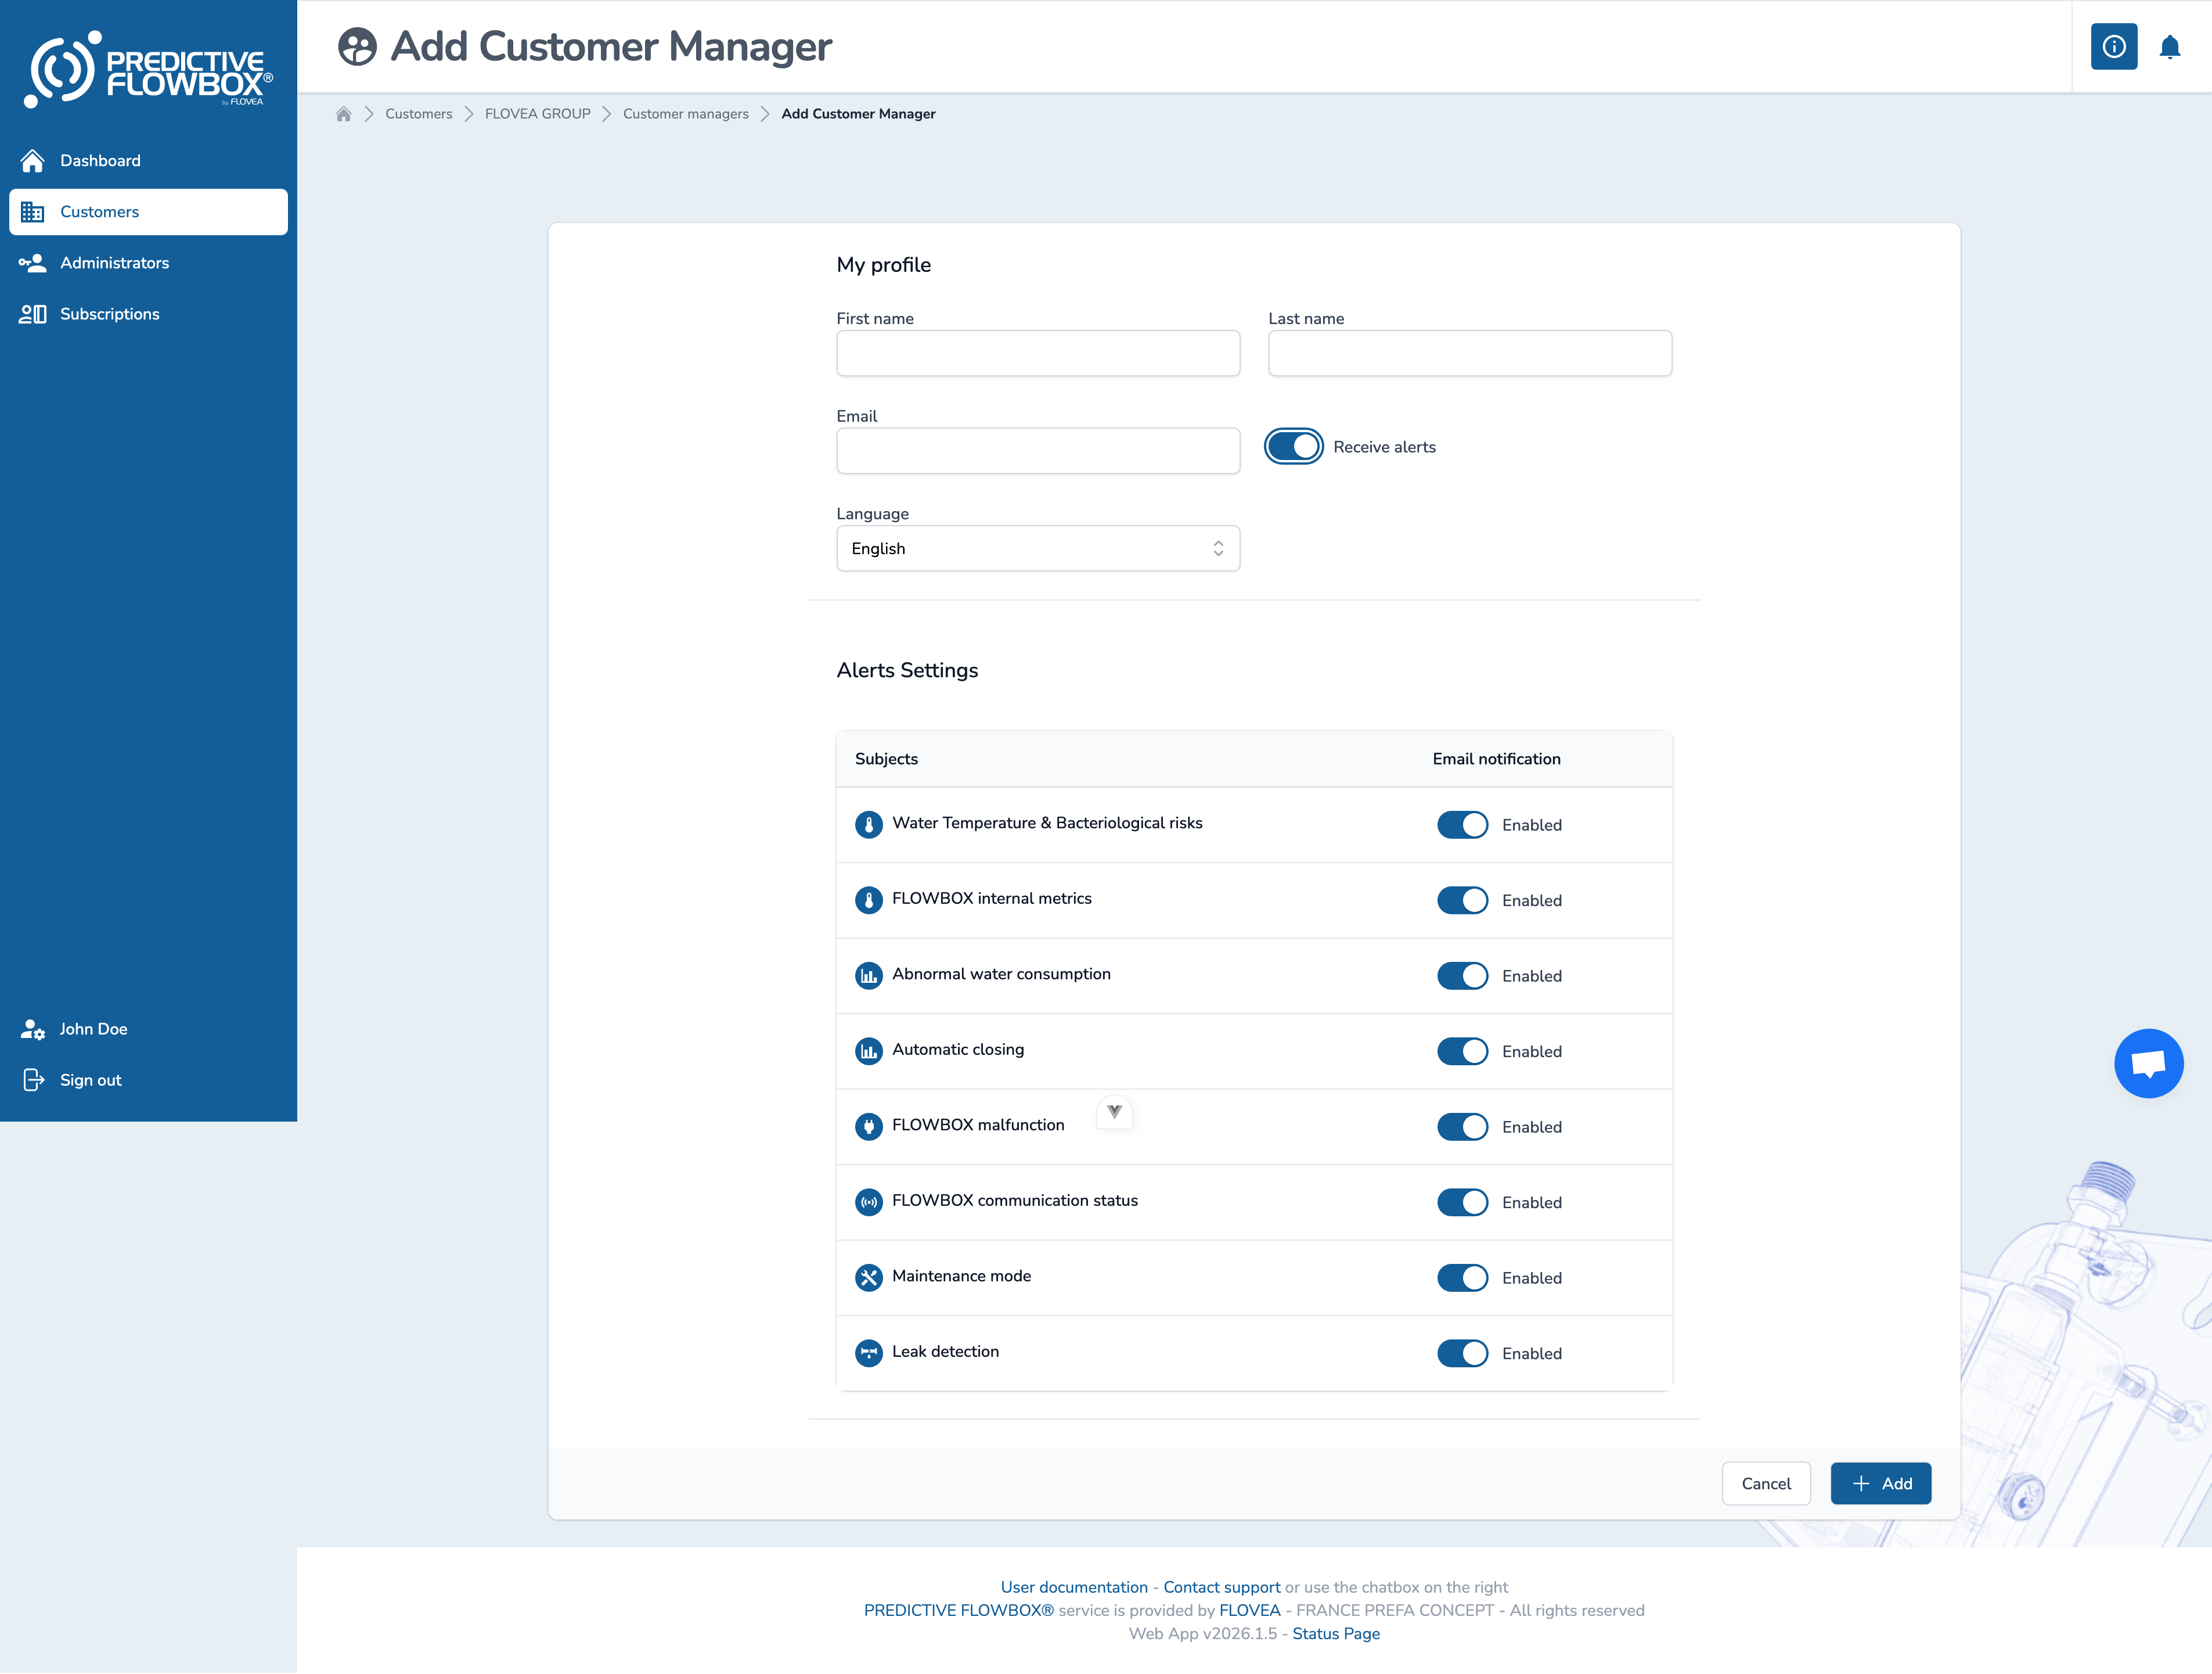Select the Dashboard icon in sidebar

pos(33,160)
